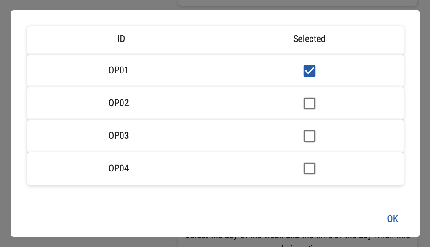Screen dimensions: 430x247
Task: Click the ID column header
Action: (121, 39)
